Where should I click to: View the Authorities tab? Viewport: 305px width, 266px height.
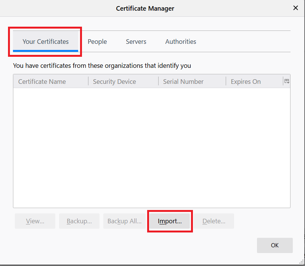[x=180, y=42]
